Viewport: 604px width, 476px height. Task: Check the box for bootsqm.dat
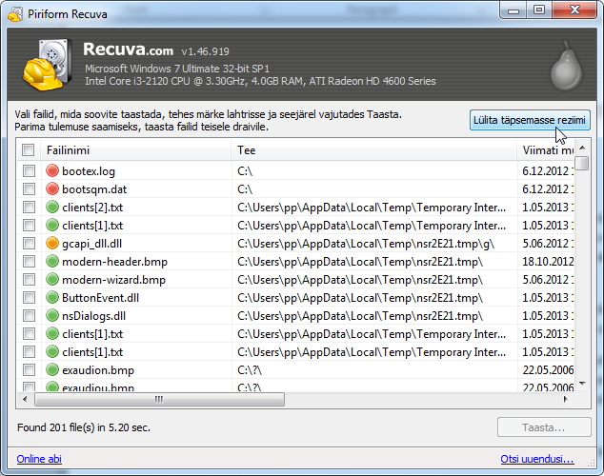coord(29,188)
